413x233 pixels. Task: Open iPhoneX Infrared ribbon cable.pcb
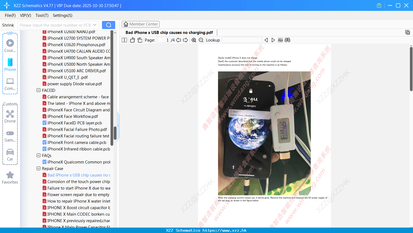tap(76, 149)
